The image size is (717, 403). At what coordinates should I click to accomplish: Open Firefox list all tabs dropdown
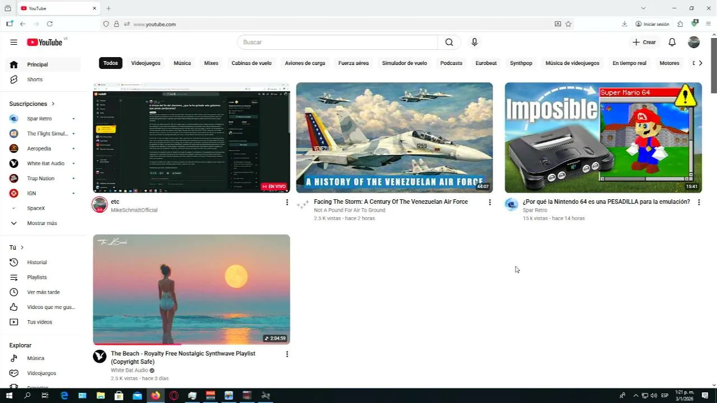pos(643,8)
